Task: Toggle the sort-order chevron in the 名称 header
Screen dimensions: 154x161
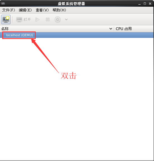Action: click(111, 29)
